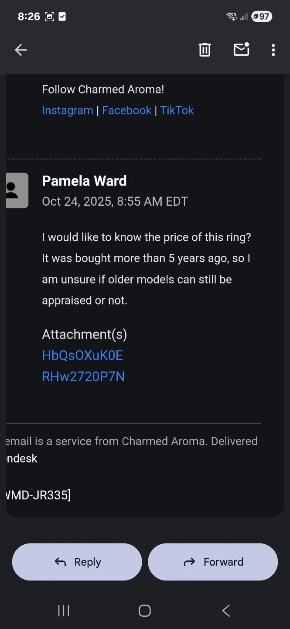Open the TikTok link
This screenshot has width=290, height=629.
pos(177,111)
